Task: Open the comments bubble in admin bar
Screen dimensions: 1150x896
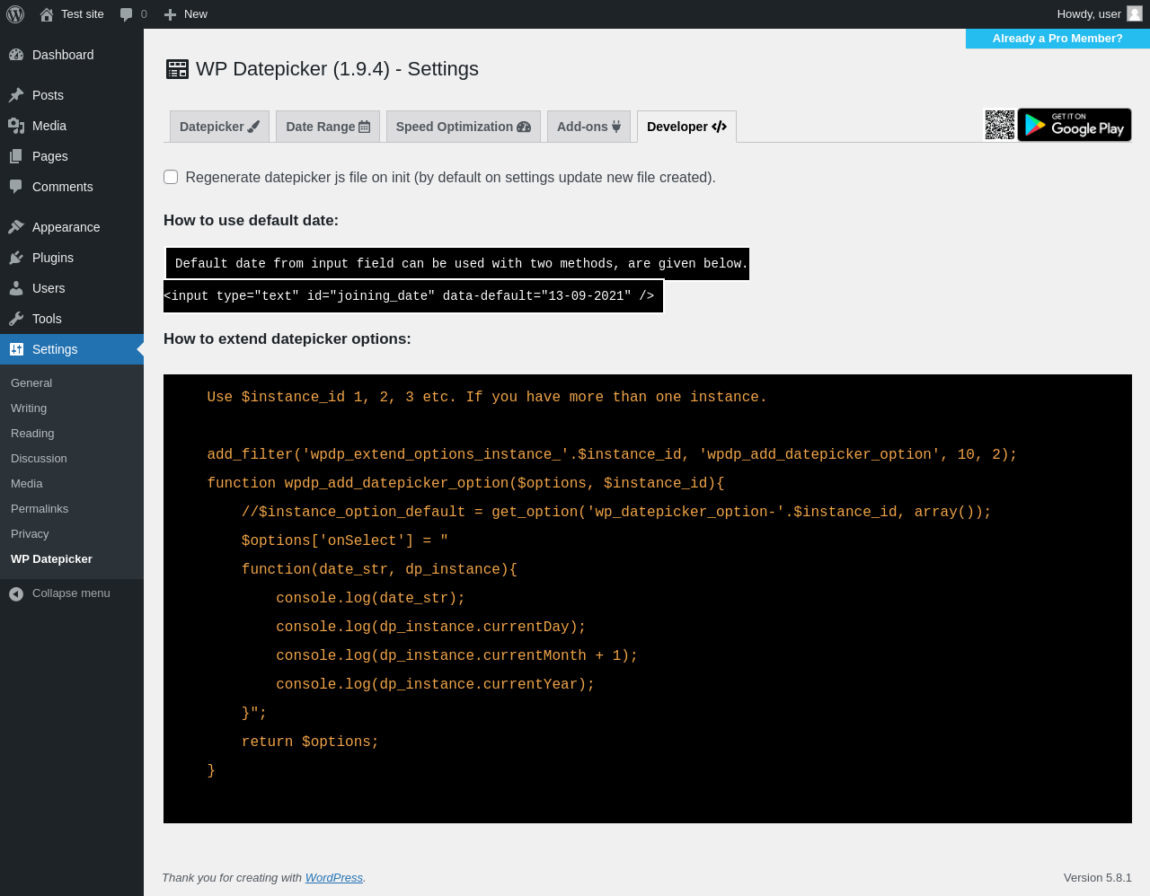Action: pos(132,14)
